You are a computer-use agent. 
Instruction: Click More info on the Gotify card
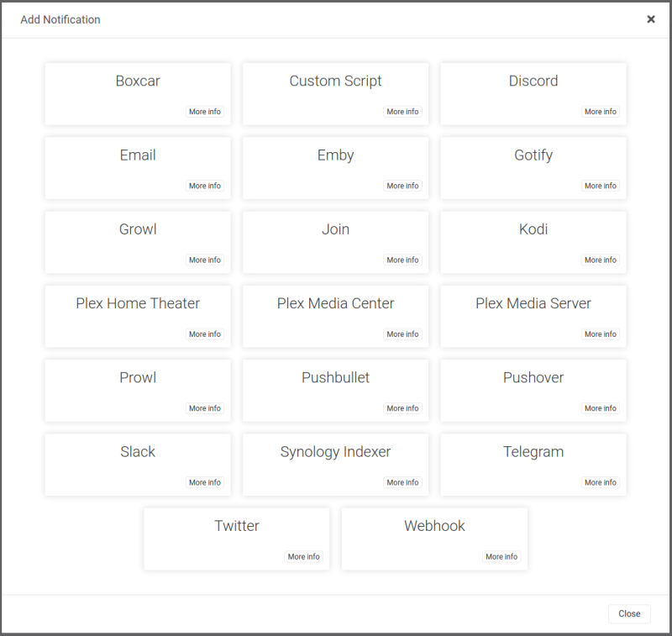click(x=601, y=186)
